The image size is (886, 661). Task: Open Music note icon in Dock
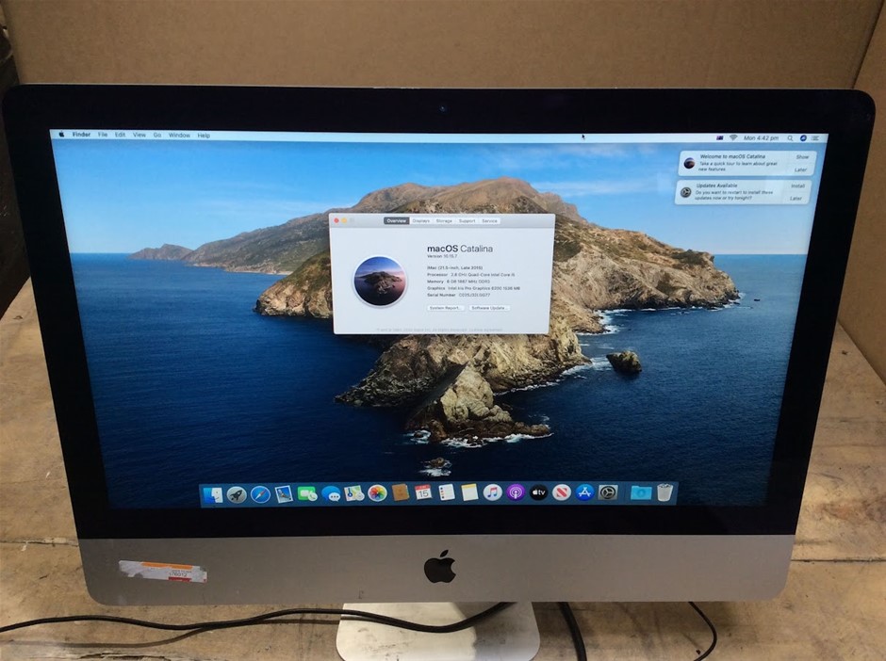[493, 492]
